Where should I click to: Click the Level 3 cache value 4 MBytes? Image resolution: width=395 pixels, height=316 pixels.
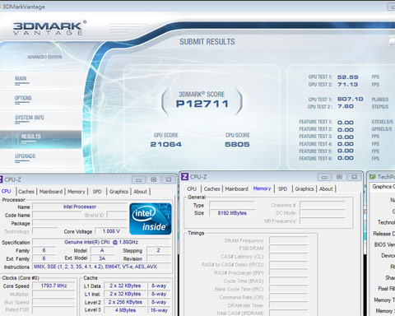(x=125, y=310)
